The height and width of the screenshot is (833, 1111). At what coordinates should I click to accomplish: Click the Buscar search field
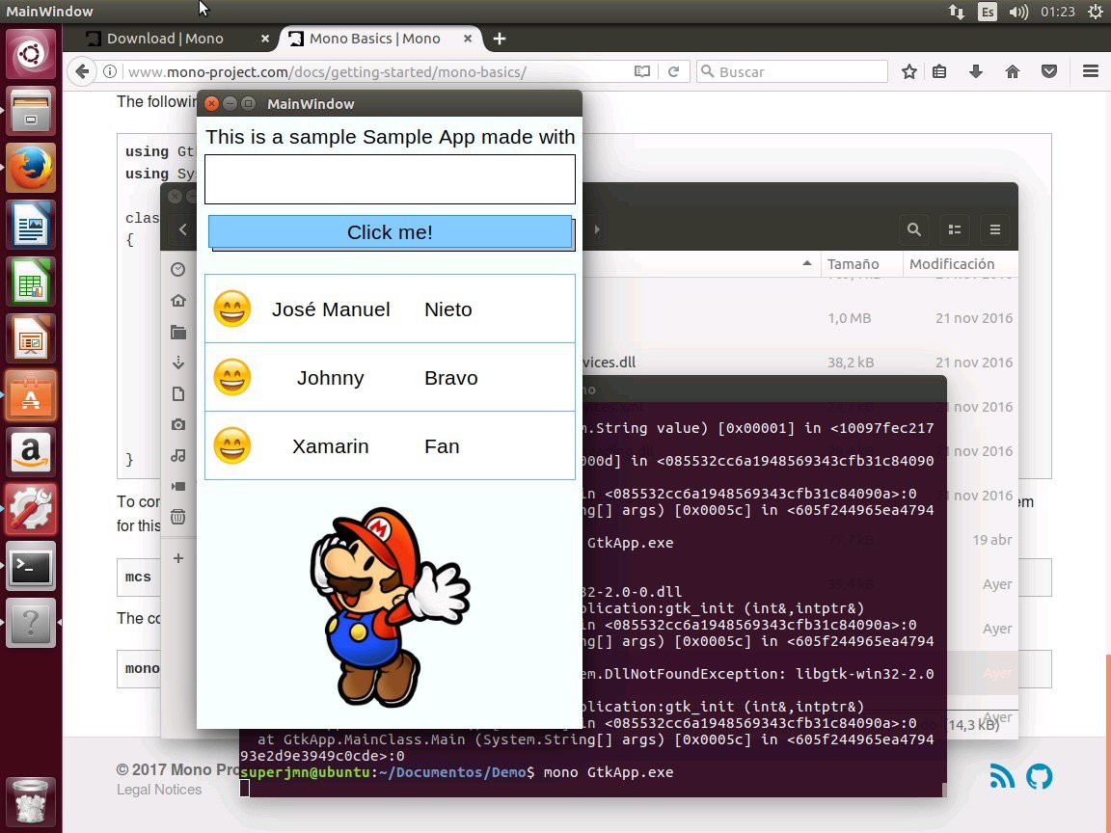pos(792,71)
